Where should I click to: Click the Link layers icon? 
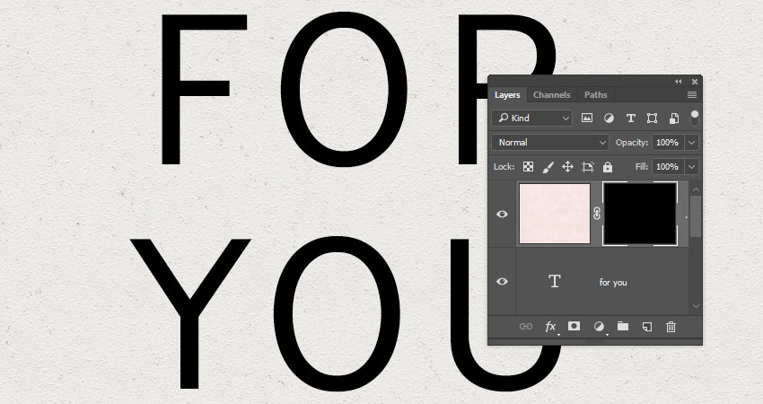(525, 327)
